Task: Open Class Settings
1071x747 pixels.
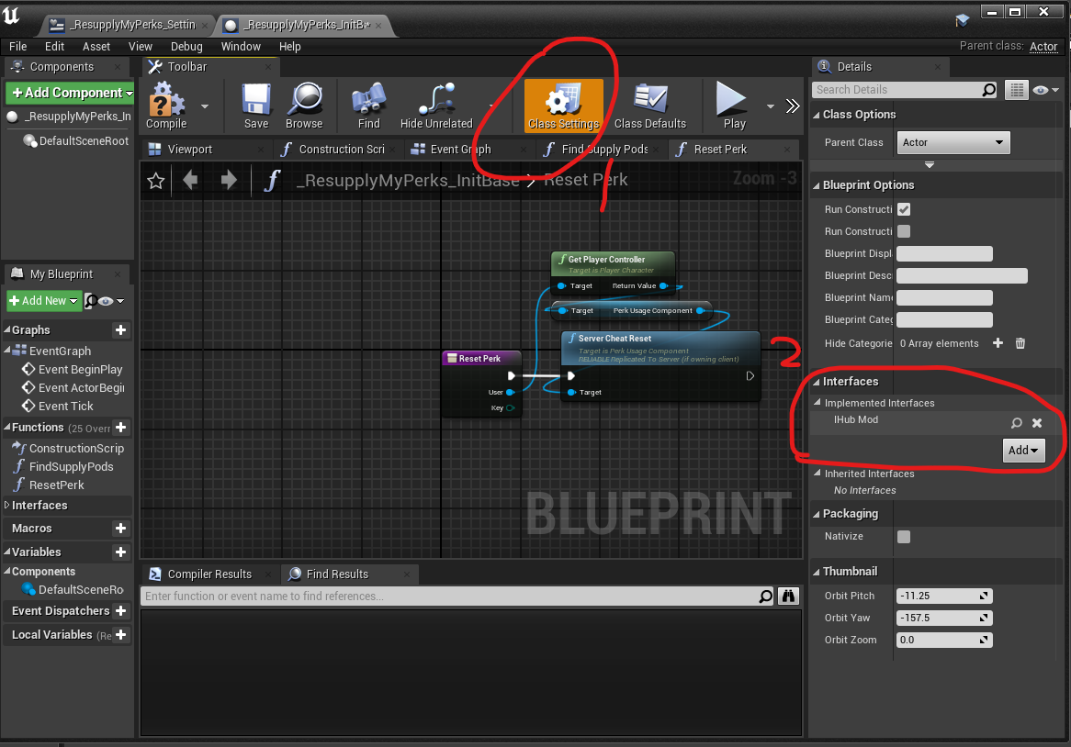Action: click(x=563, y=106)
